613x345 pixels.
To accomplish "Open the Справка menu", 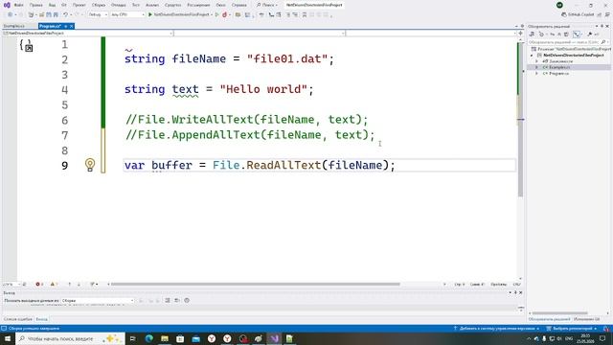I will (x=238, y=5).
